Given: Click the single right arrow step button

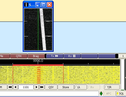Looking at the screenshot, I should tap(37, 87).
